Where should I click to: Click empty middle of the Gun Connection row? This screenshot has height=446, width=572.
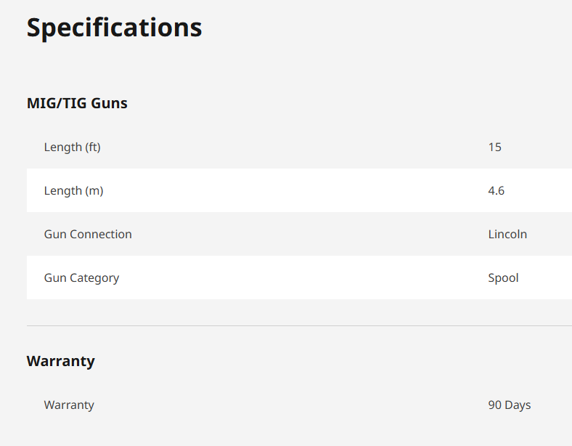(x=290, y=234)
